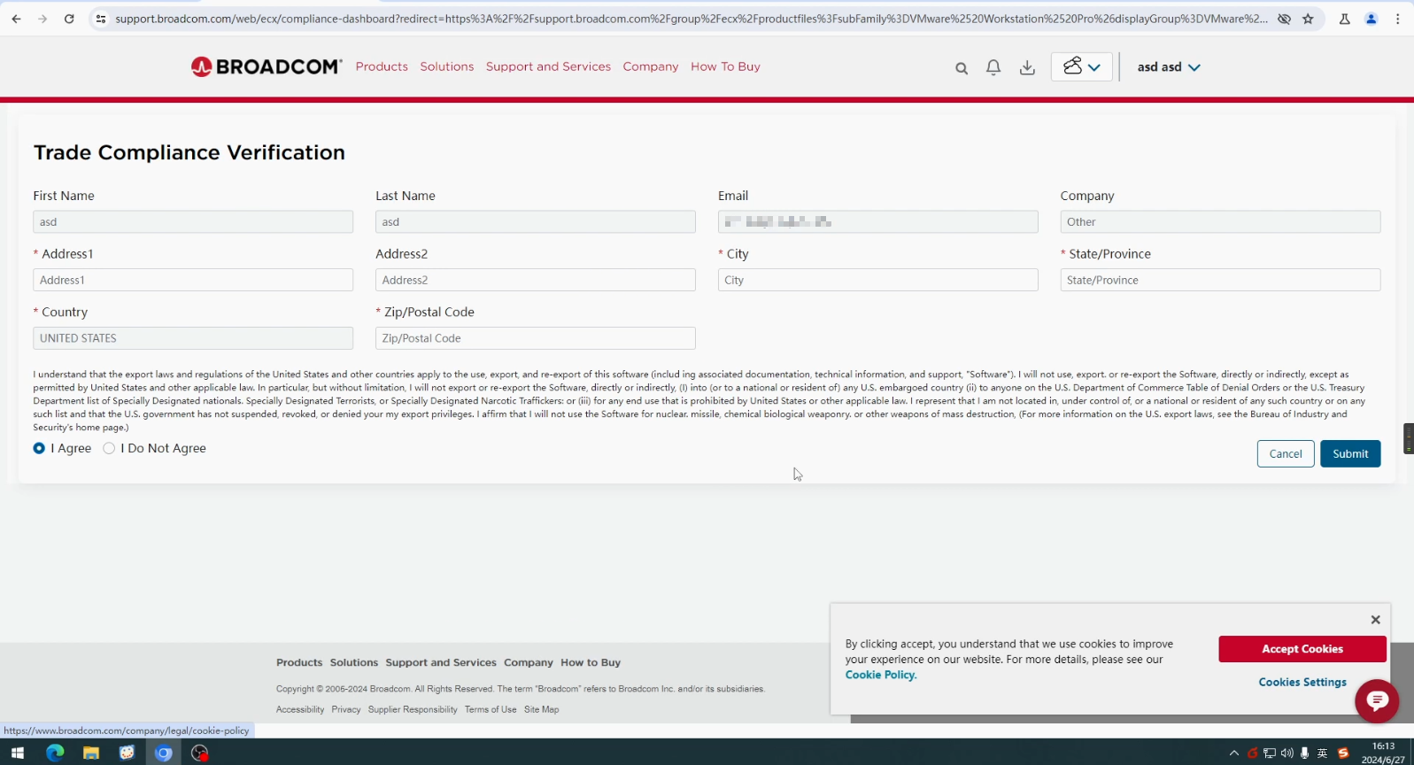Click the side feedback tab handle
The height and width of the screenshot is (765, 1414).
coord(1409,438)
